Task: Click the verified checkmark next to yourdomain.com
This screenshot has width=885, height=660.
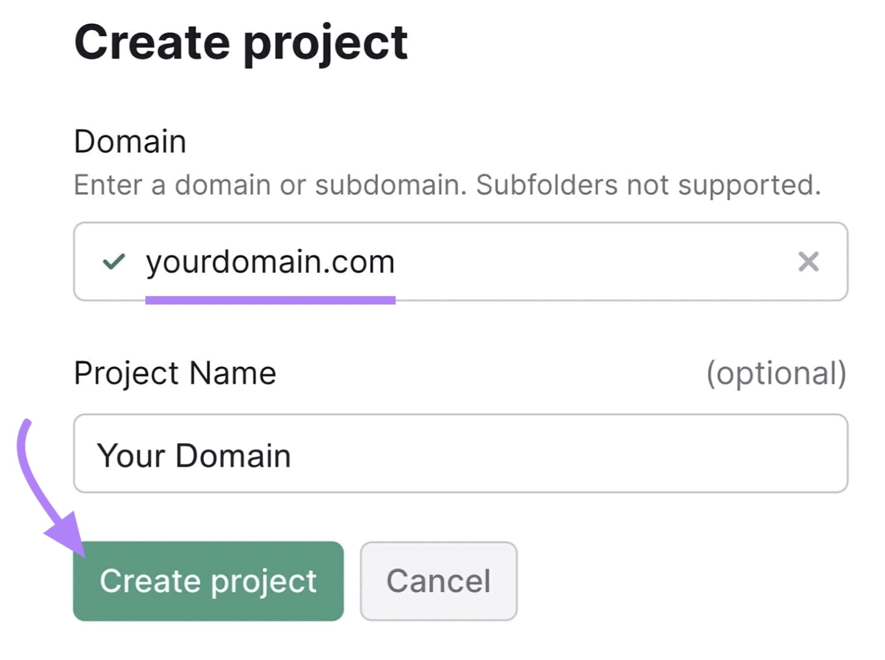Action: 113,262
